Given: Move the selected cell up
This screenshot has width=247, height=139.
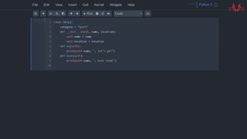Looking at the screenshot, I should coord(71,14).
